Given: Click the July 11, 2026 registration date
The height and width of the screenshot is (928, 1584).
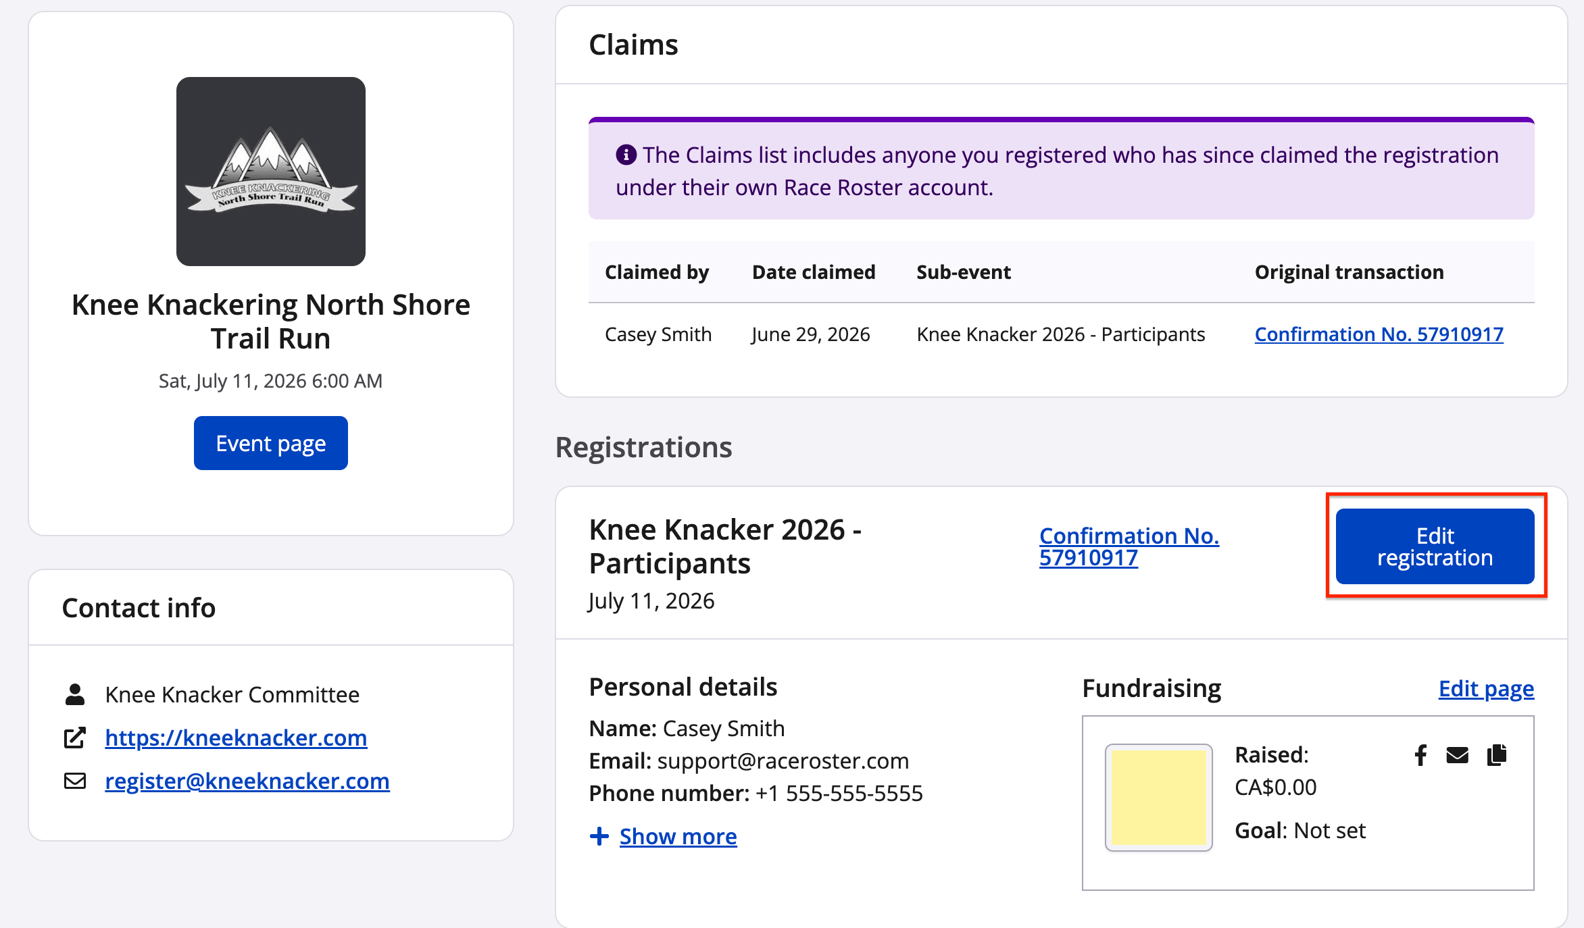Looking at the screenshot, I should click(x=651, y=600).
